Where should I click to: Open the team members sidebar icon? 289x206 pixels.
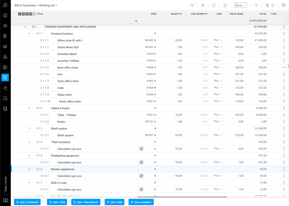tap(5, 26)
